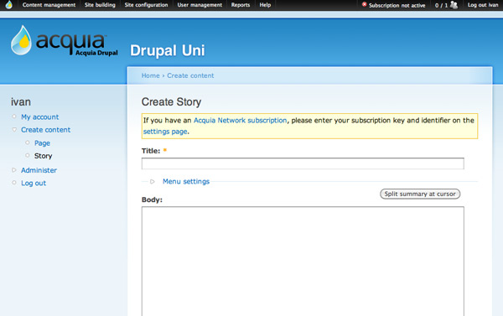Open the Help menu
Image resolution: width=503 pixels, height=316 pixels.
tap(265, 5)
